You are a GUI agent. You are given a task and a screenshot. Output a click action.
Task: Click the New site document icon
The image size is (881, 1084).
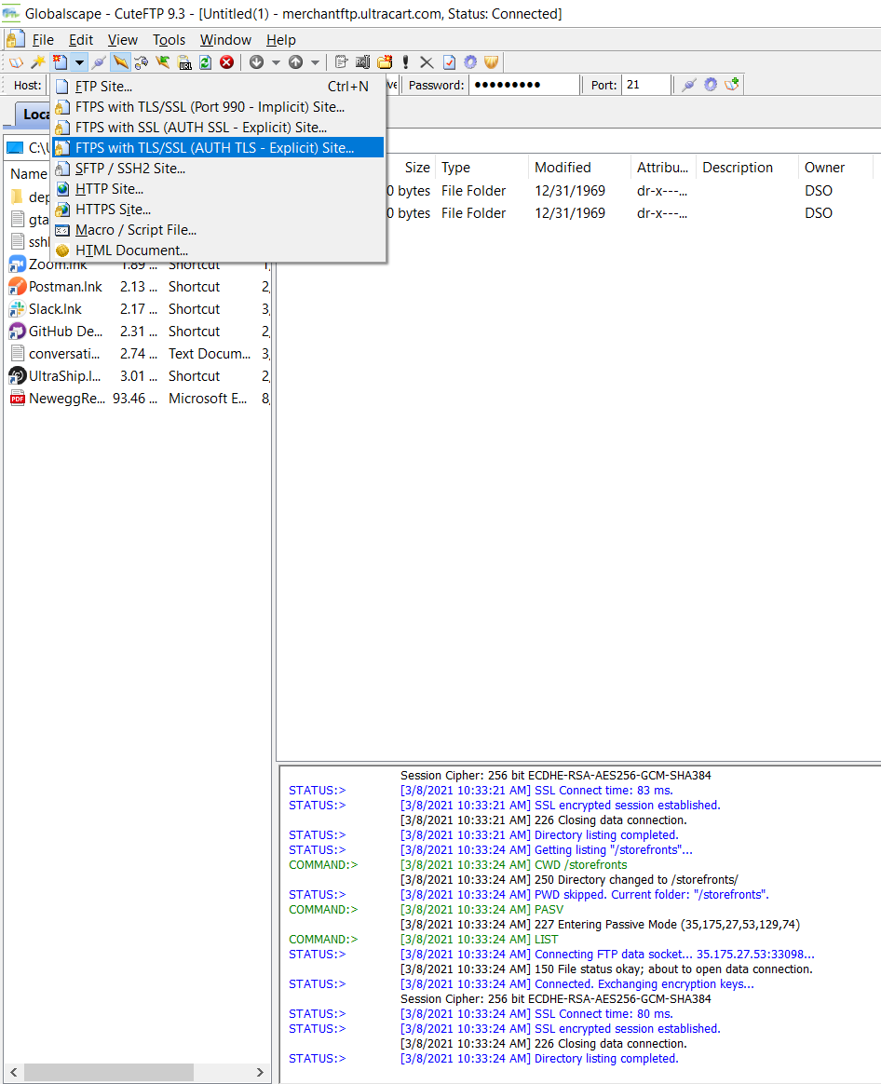tap(61, 62)
